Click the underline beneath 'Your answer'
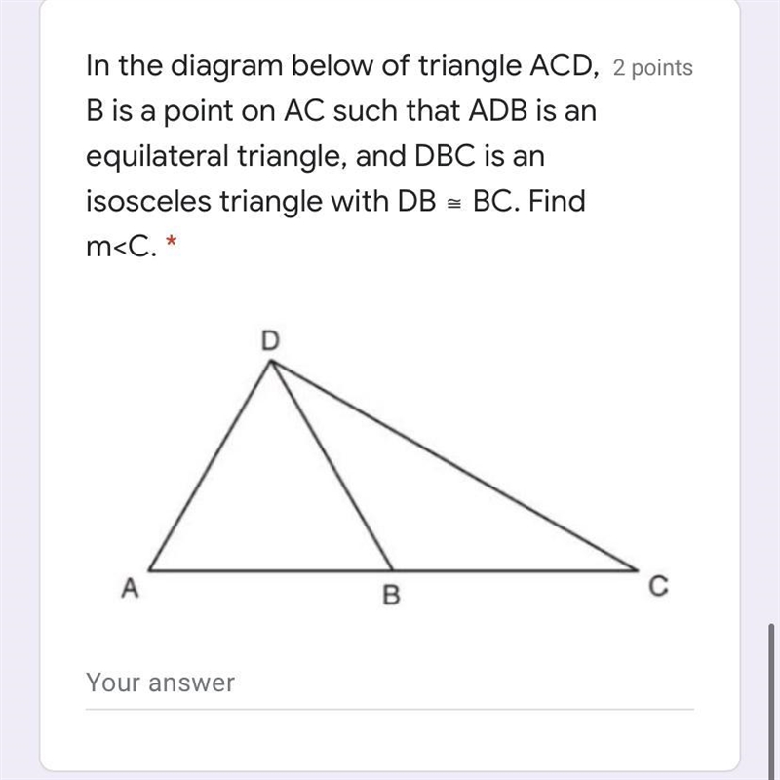Image resolution: width=780 pixels, height=780 pixels. pos(389,710)
